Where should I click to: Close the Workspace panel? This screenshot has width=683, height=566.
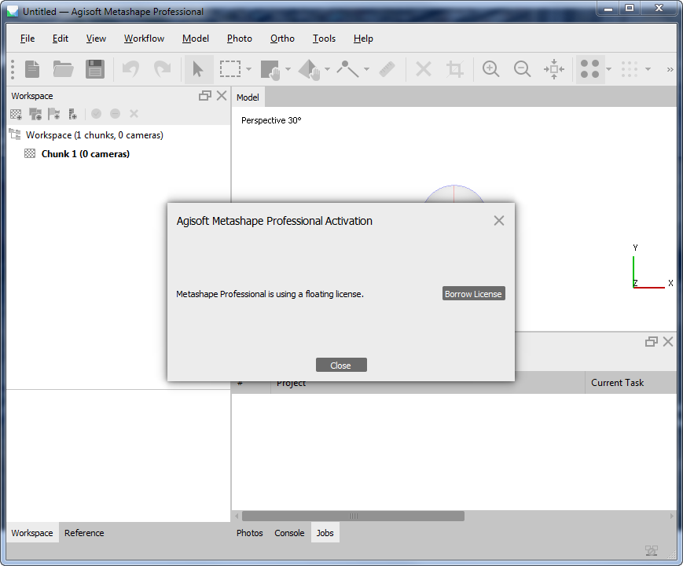tap(222, 96)
